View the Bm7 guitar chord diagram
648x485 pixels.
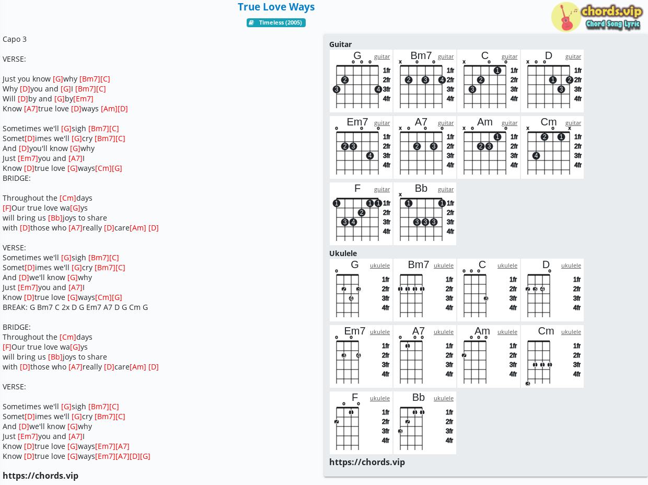pyautogui.click(x=425, y=81)
